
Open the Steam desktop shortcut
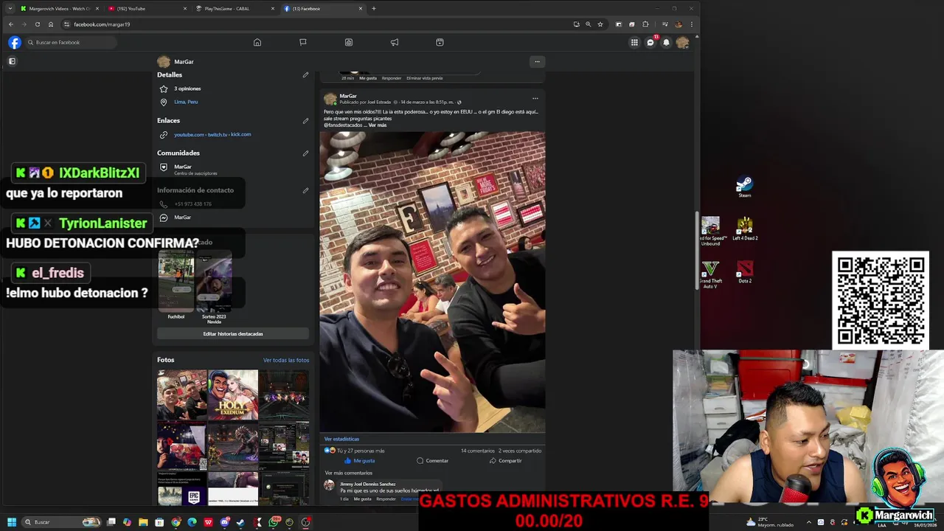point(745,187)
